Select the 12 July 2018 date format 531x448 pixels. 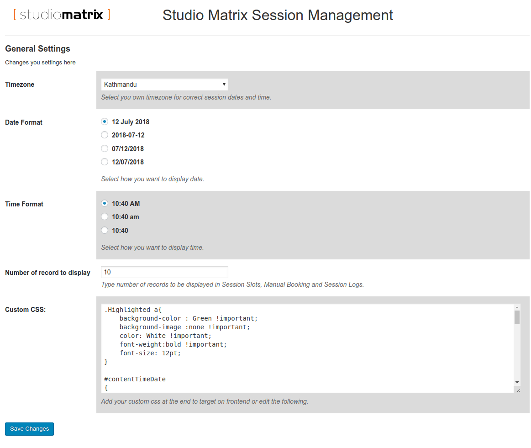pos(105,121)
